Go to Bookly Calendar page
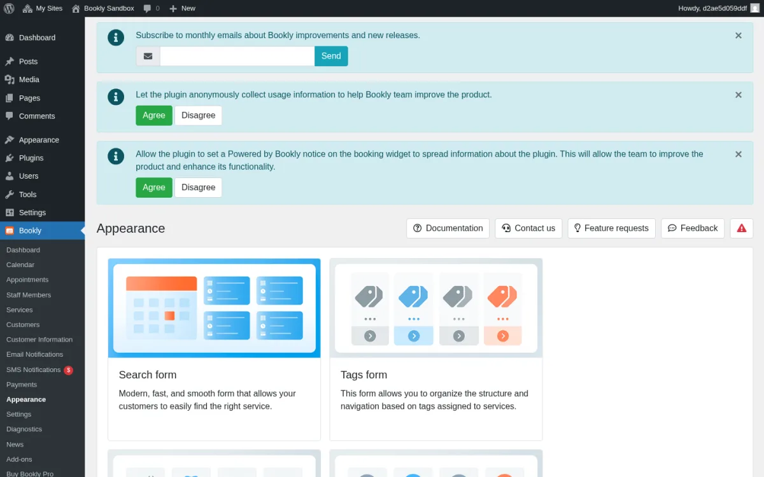Screen dimensions: 764x477 click(x=20, y=265)
